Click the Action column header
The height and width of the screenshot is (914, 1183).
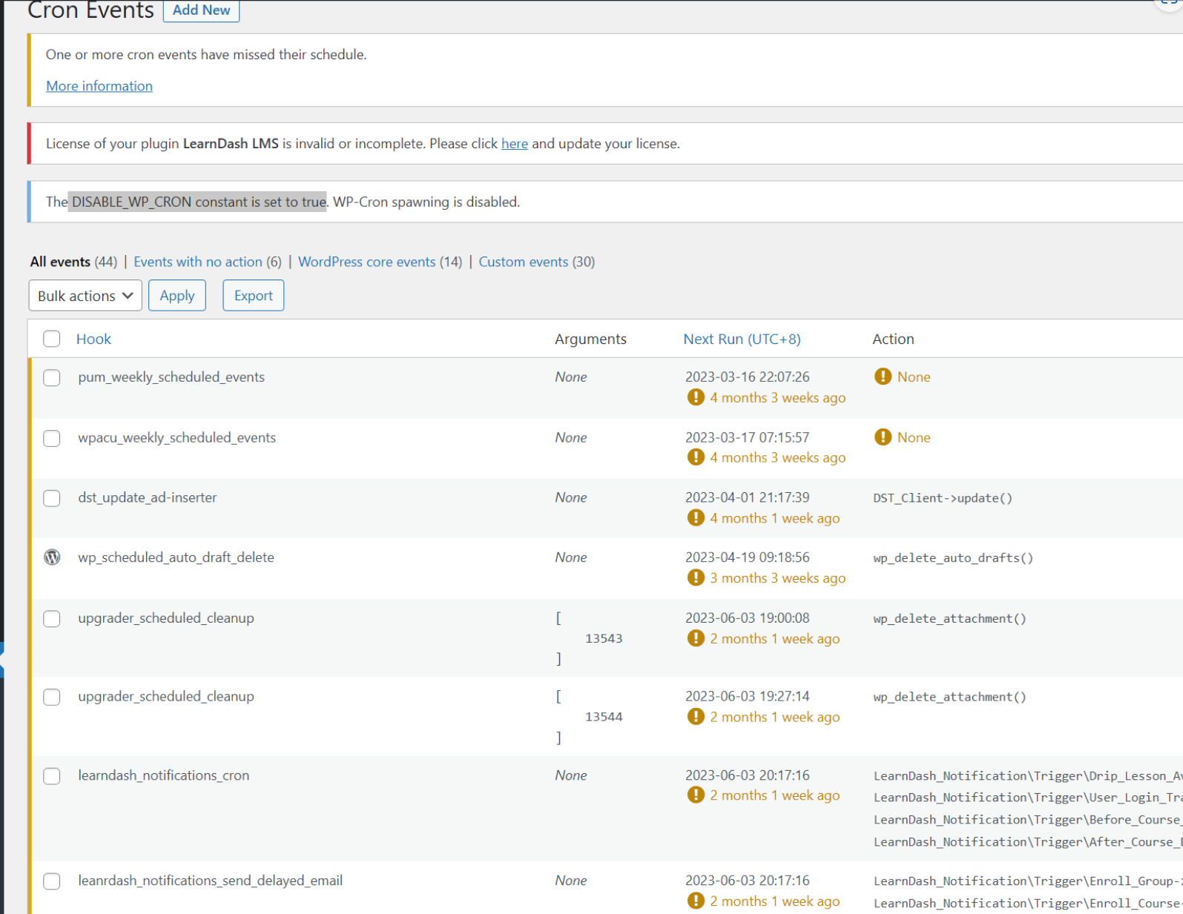[x=893, y=339]
